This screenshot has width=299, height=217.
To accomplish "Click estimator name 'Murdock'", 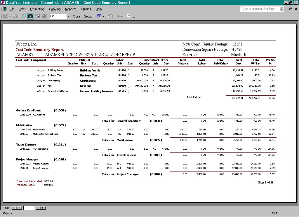I will coord(239,55).
